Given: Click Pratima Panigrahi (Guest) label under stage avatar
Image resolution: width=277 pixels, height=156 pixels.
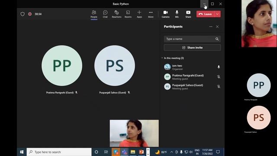Looking at the screenshot, I should [x=60, y=92].
